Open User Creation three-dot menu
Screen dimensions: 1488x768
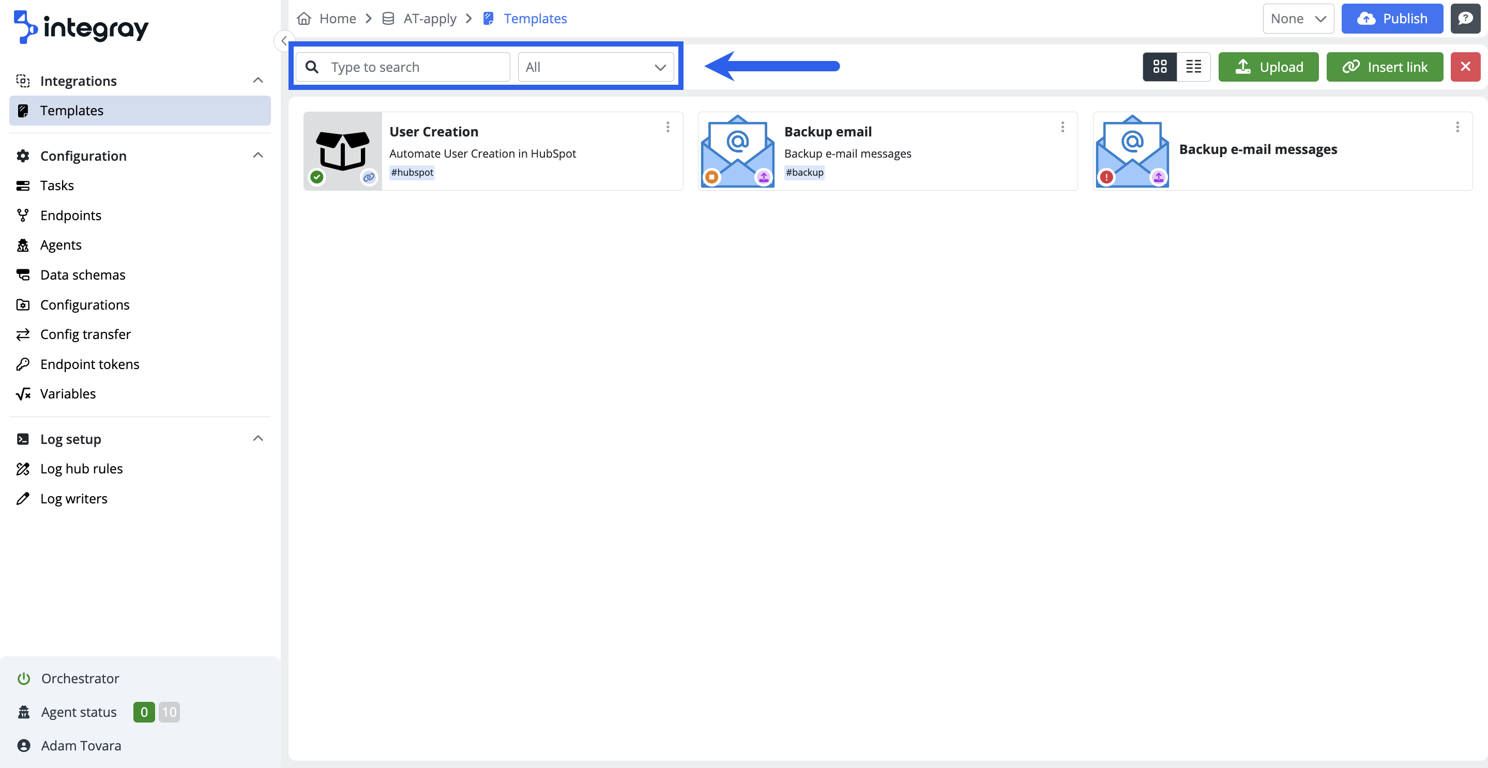tap(668, 127)
